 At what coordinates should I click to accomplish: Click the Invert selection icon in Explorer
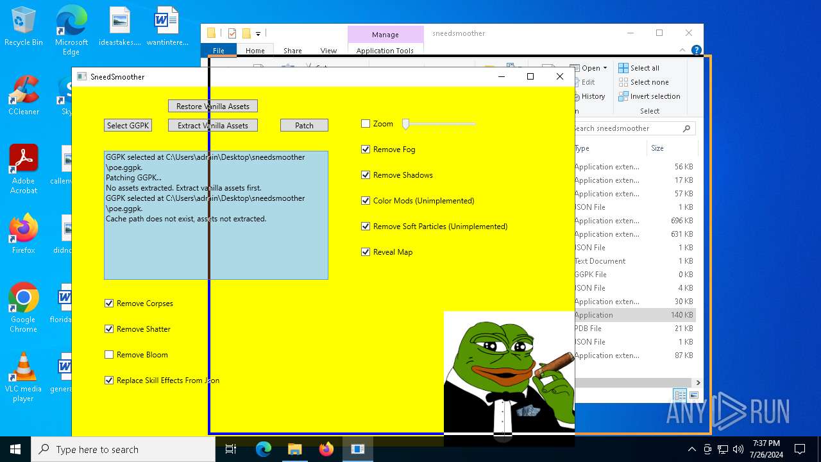point(623,96)
